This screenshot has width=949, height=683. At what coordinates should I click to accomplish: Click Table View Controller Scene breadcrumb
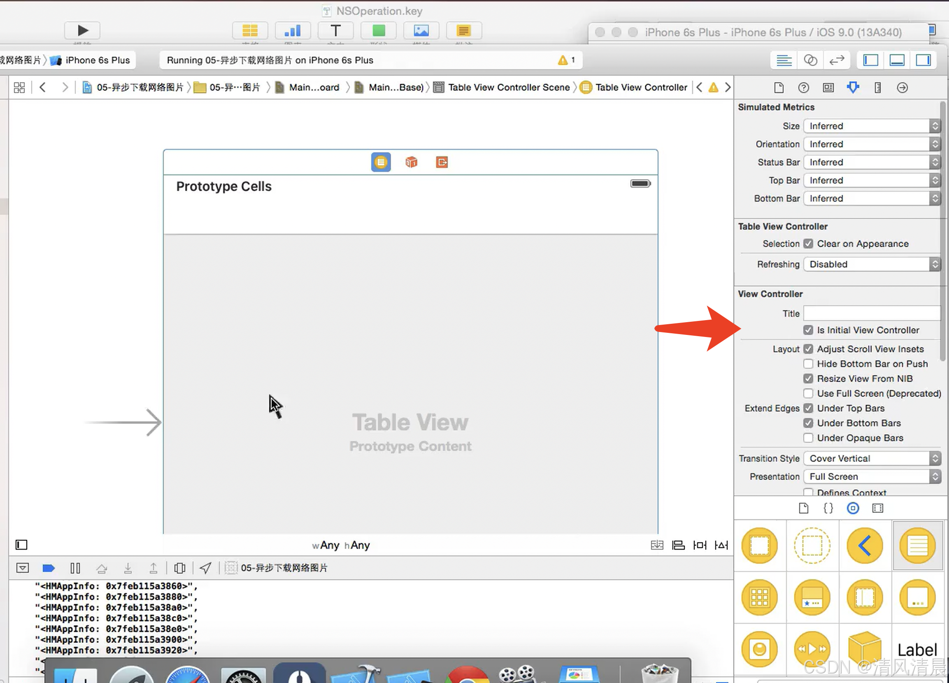click(508, 87)
